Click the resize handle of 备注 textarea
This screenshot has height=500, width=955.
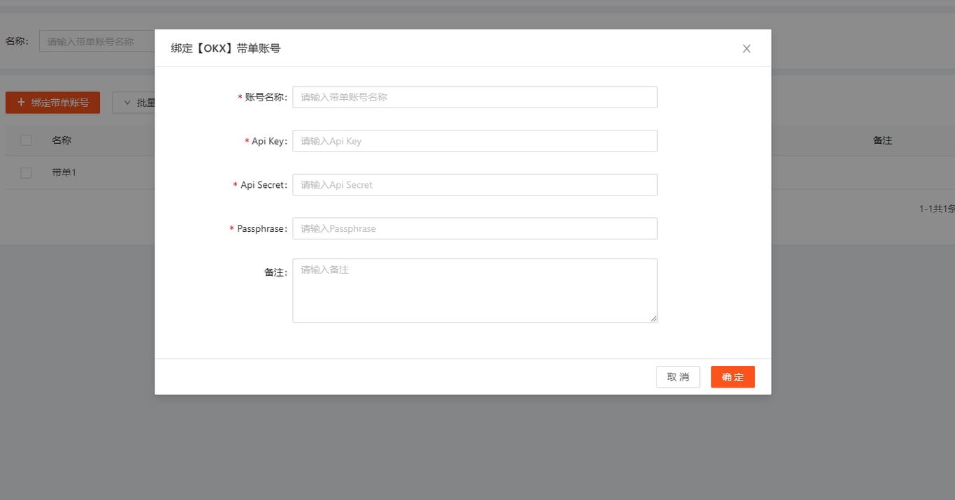click(x=654, y=318)
